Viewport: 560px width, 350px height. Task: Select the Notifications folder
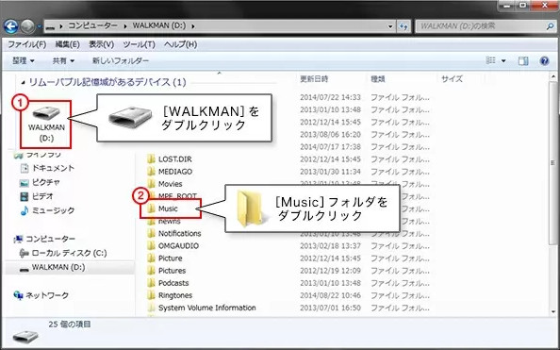[x=180, y=233]
